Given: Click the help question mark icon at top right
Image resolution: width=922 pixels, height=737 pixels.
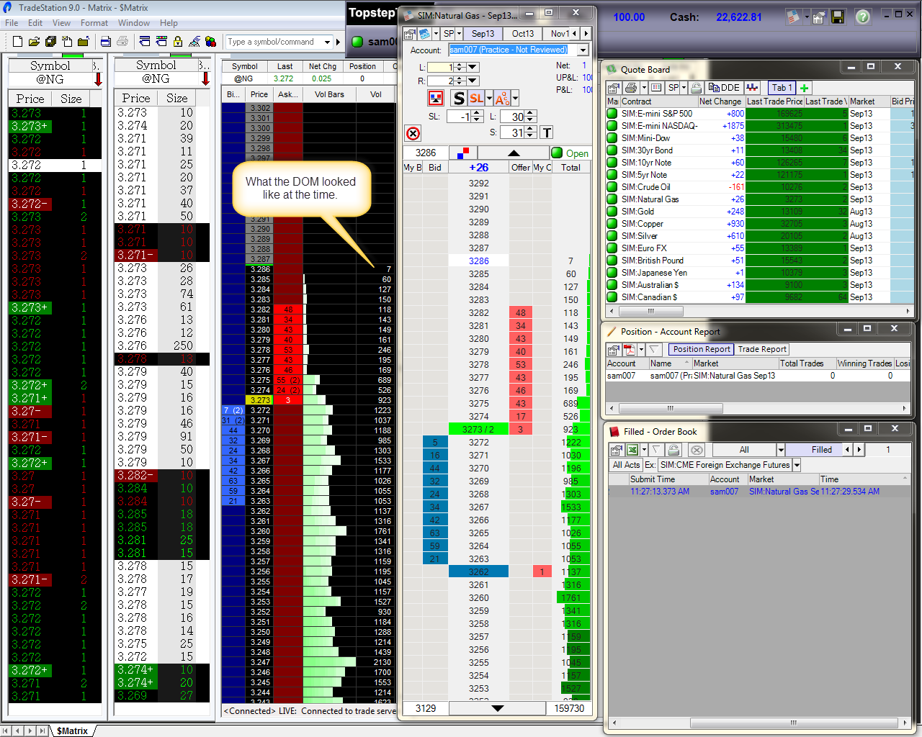Looking at the screenshot, I should click(x=863, y=17).
